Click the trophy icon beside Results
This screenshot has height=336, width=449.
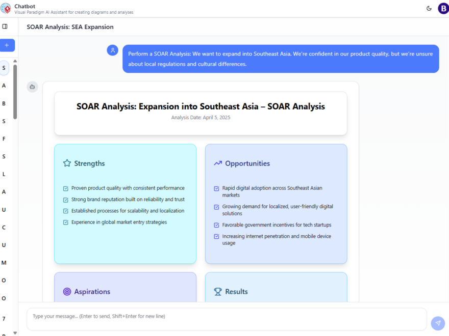(217, 291)
